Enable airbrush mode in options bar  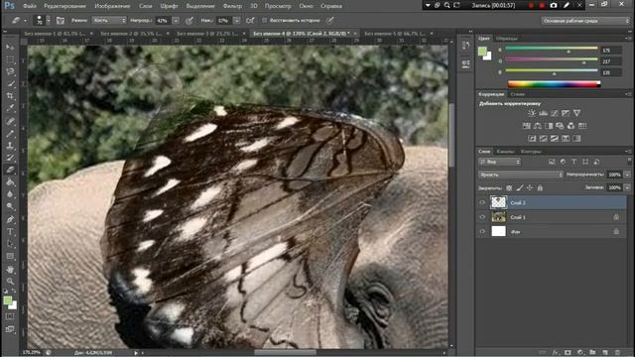[250, 20]
